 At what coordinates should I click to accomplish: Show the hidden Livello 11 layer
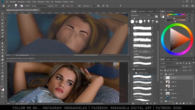pyautogui.click(x=161, y=86)
